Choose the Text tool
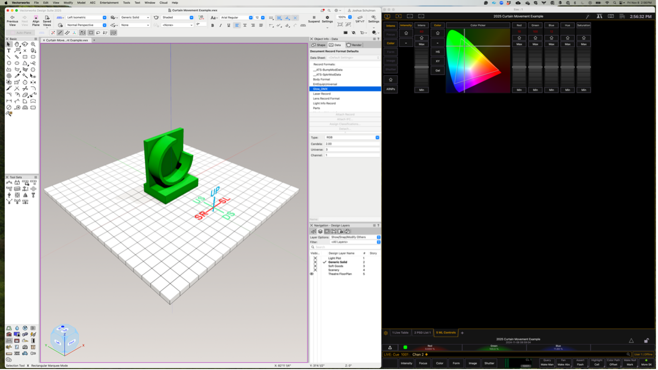 pyautogui.click(x=9, y=50)
